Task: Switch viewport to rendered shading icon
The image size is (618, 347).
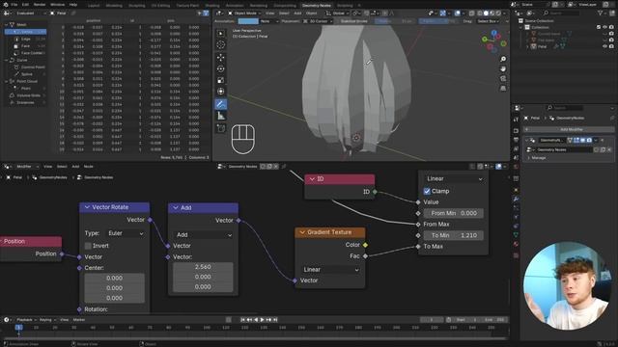Action: click(498, 13)
